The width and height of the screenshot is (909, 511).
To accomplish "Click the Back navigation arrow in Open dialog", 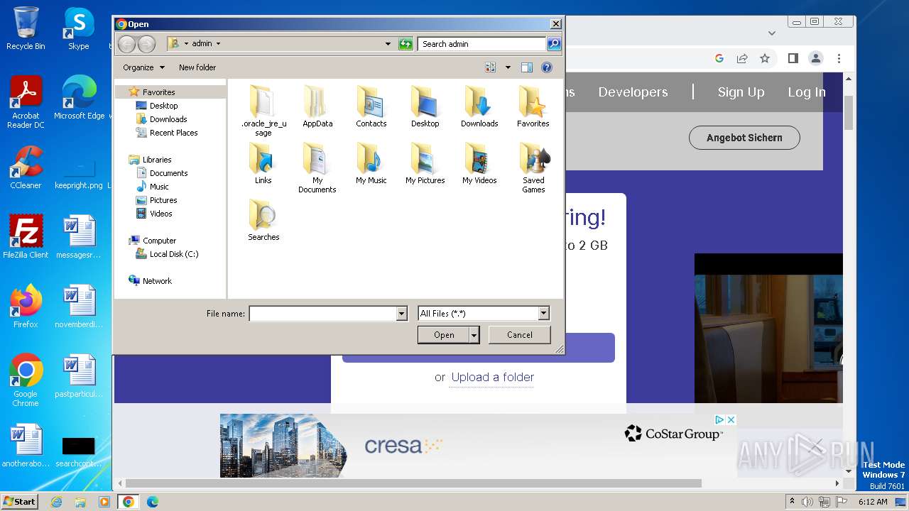I will 126,44.
